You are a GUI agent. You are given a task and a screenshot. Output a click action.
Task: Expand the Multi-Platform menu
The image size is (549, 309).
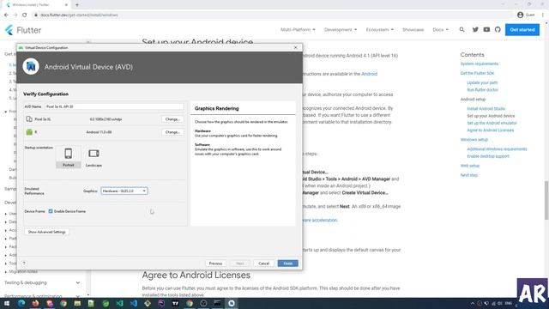[x=298, y=30]
